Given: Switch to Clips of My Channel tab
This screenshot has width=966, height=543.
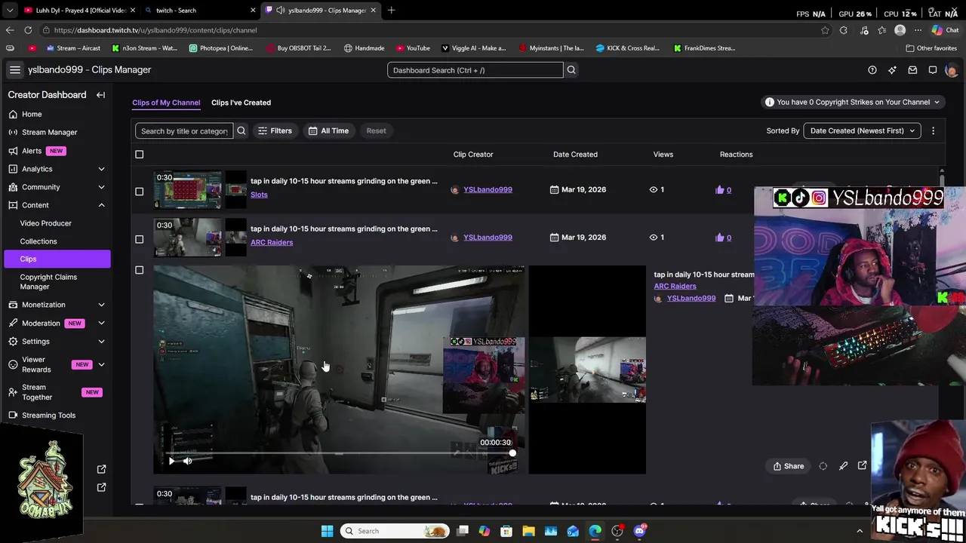Looking at the screenshot, I should coord(166,103).
